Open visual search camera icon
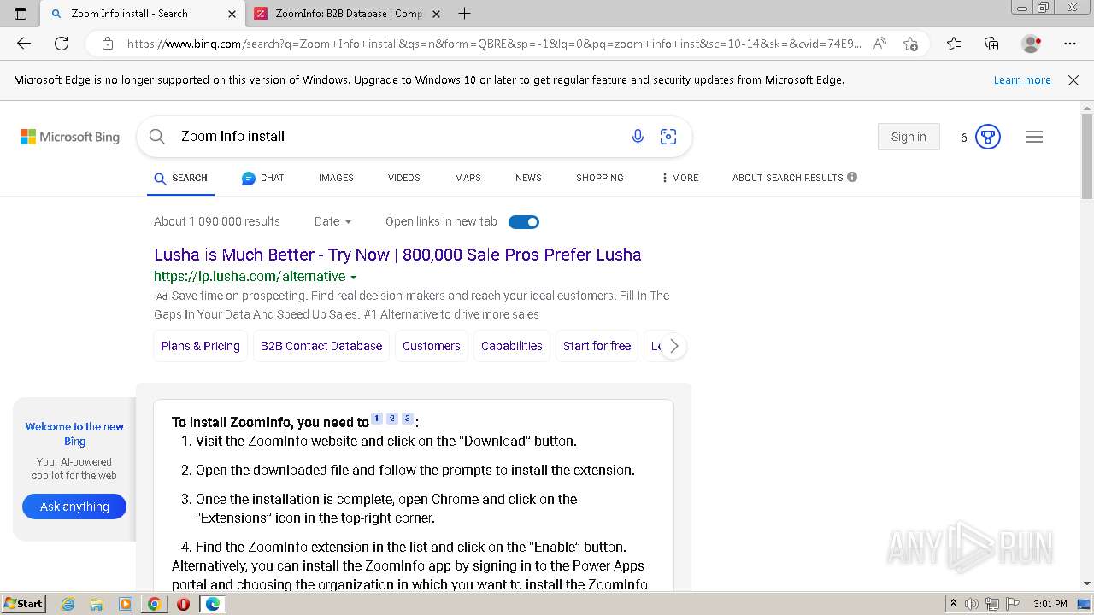Screen dimensions: 1094x615 tap(668, 137)
